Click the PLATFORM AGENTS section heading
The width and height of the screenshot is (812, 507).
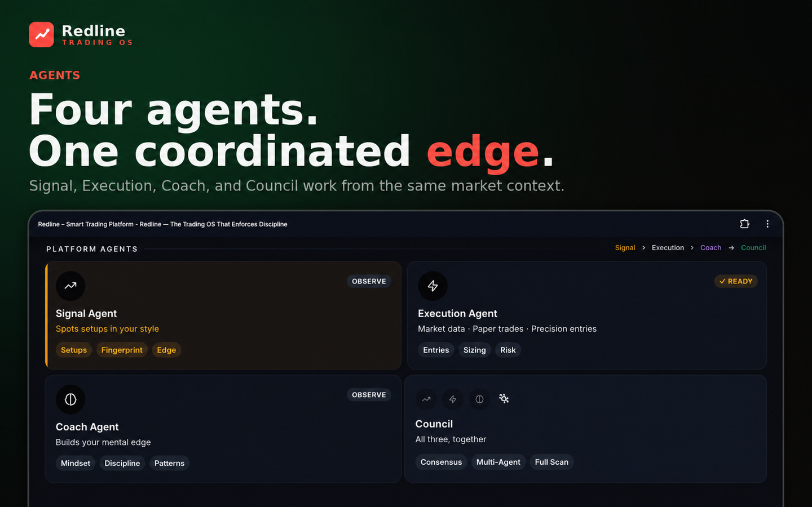click(x=92, y=249)
